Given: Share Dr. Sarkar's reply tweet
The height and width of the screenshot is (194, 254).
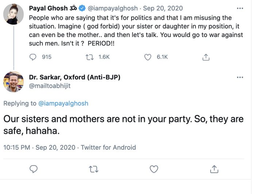Looking at the screenshot, I should pyautogui.click(x=214, y=169).
